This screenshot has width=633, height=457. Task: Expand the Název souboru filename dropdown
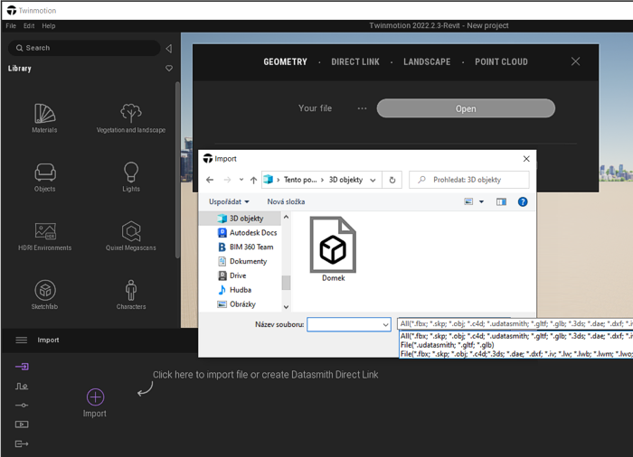385,324
